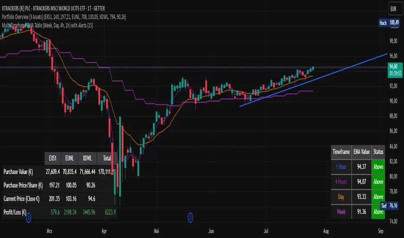404x238 pixels.
Task: Click the Mrz label on time axis
Action: 49,231
